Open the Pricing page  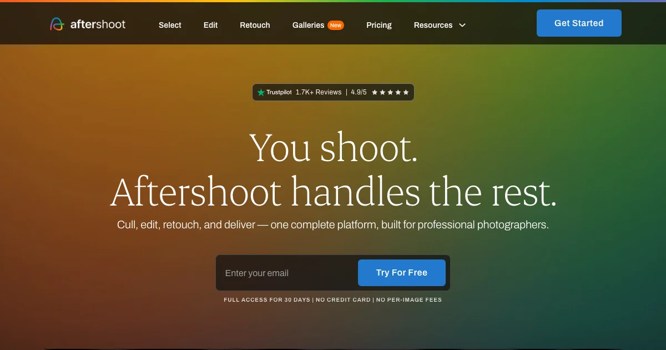379,25
